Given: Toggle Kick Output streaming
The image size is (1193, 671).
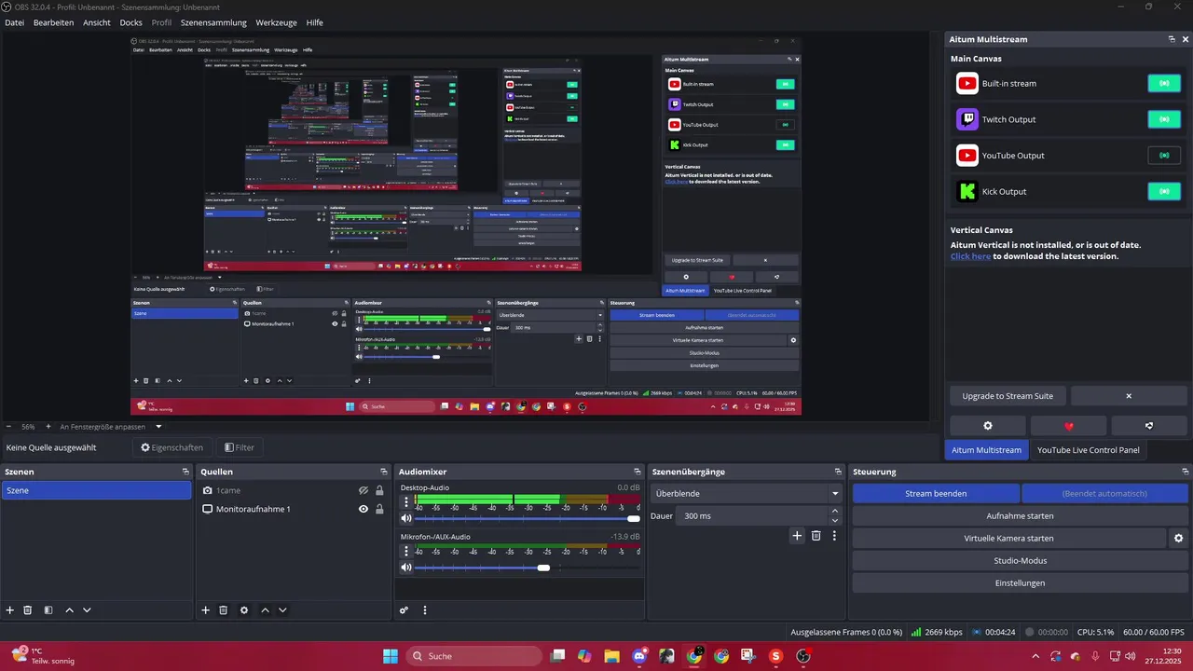Looking at the screenshot, I should click(x=1164, y=192).
